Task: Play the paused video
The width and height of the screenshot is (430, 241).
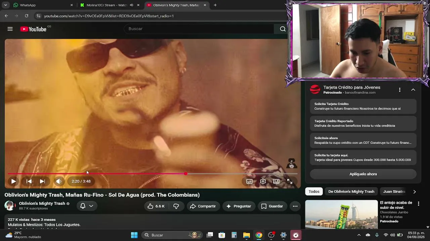Action: point(13,181)
